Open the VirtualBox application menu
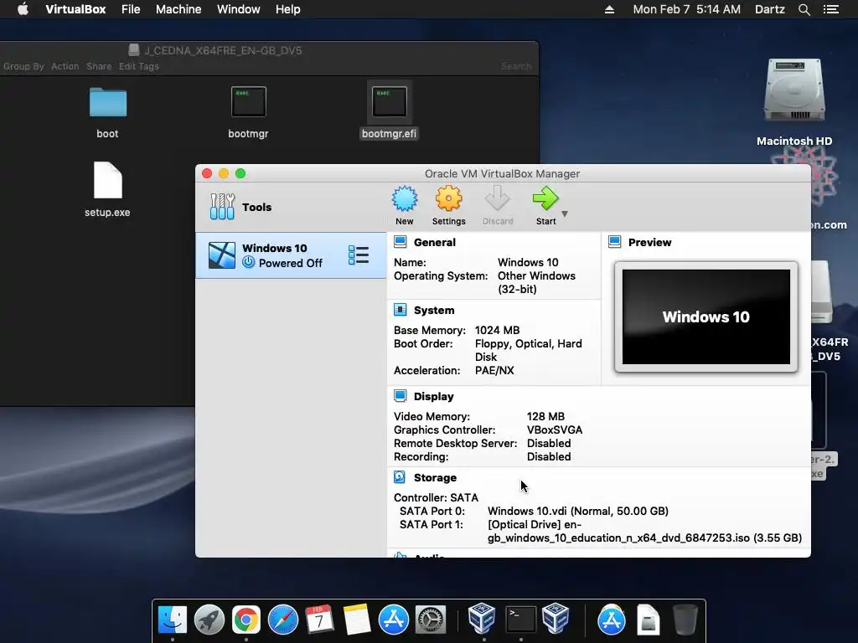The width and height of the screenshot is (858, 643). pos(75,9)
